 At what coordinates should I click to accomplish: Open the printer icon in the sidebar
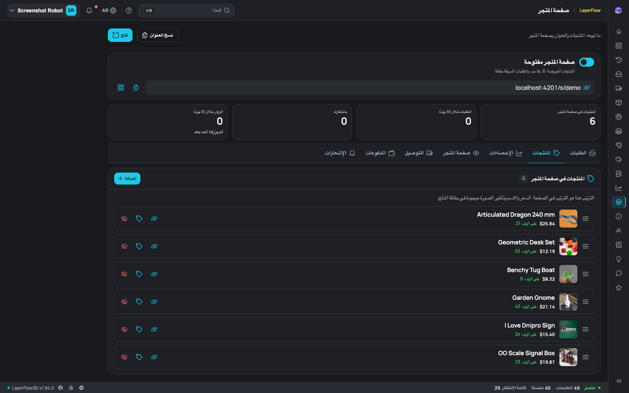(x=619, y=117)
